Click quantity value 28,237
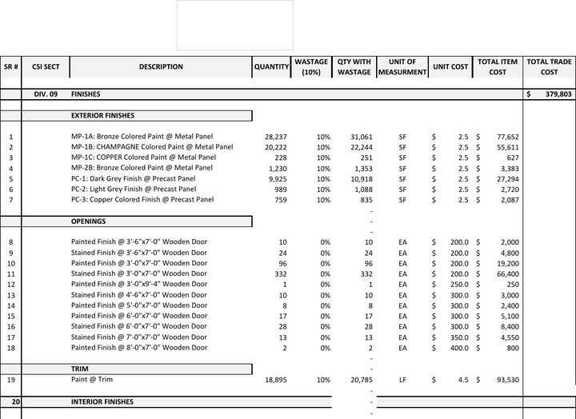Screen dimensions: 576x419 coord(276,137)
